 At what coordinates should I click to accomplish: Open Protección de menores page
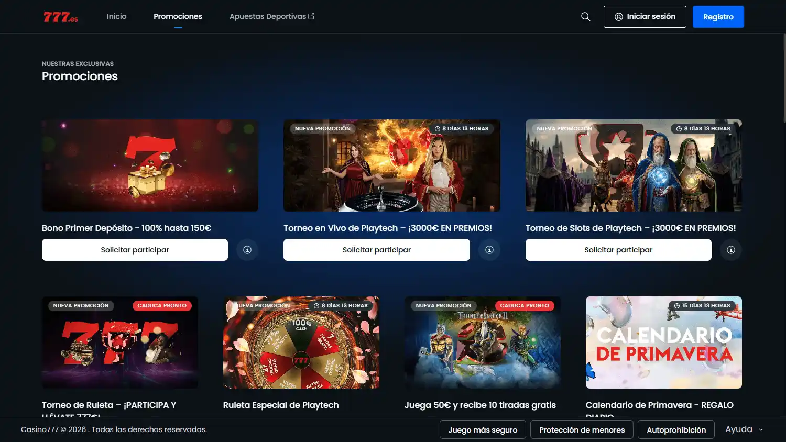[582, 429]
